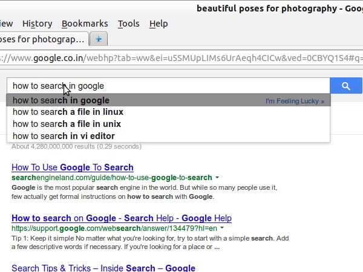Click the About 4,280,000,000 results text
The width and height of the screenshot is (363, 272).
[x=76, y=146]
